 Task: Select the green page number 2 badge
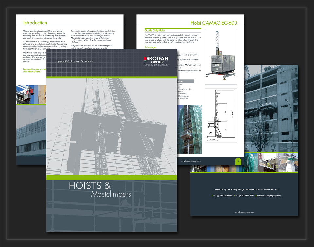(238, 161)
